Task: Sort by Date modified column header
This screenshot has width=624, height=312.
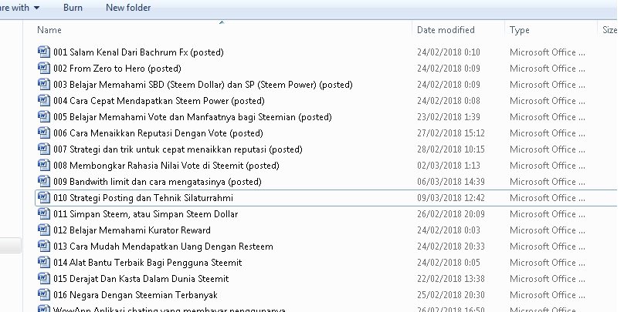Action: pyautogui.click(x=446, y=30)
